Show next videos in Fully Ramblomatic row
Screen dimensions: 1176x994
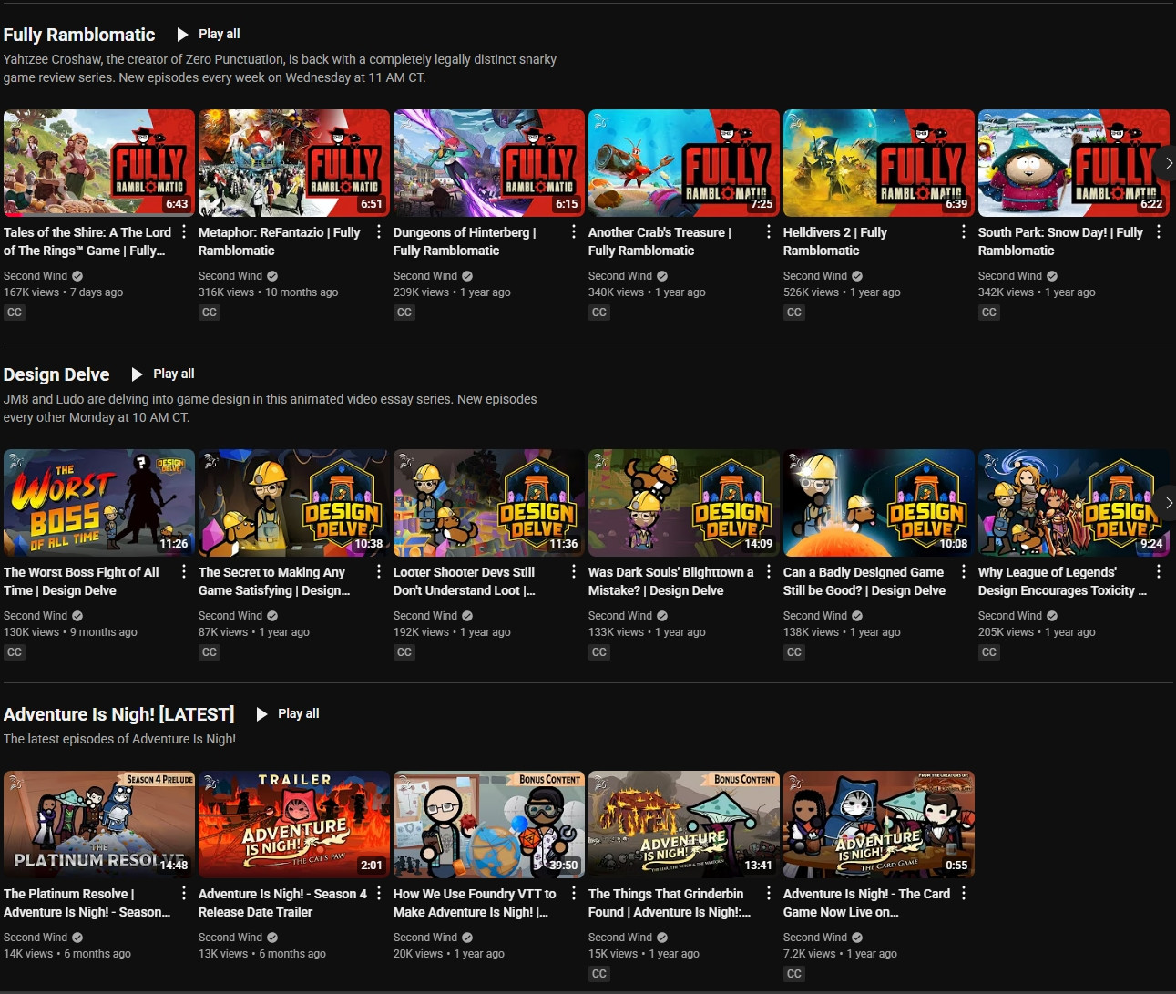tap(1168, 163)
